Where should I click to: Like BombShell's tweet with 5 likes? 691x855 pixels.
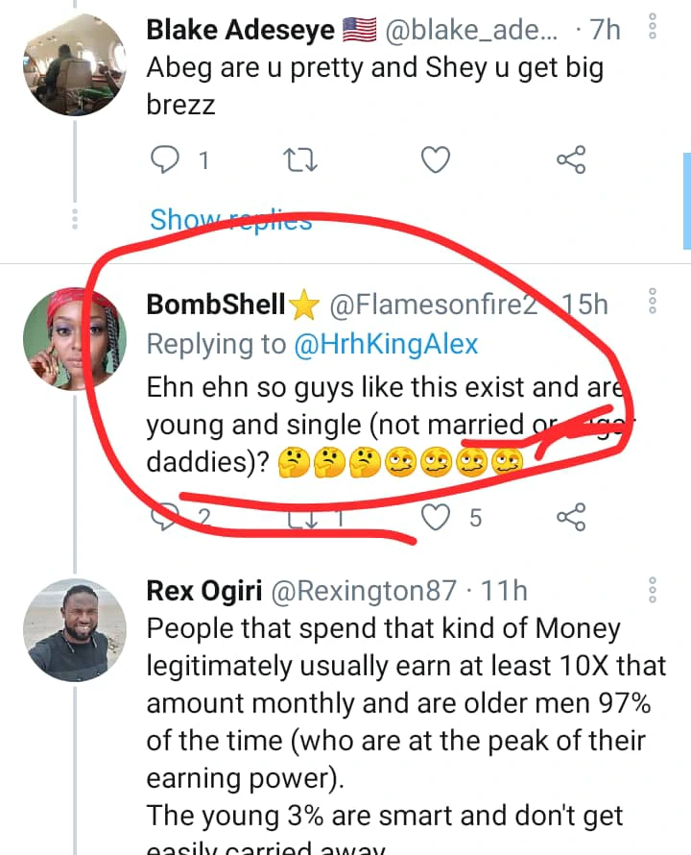[x=438, y=519]
